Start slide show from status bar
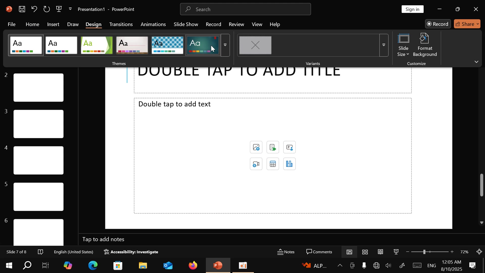 click(x=396, y=252)
